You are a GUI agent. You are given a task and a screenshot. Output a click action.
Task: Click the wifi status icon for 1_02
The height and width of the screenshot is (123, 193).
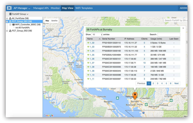pos(88,43)
